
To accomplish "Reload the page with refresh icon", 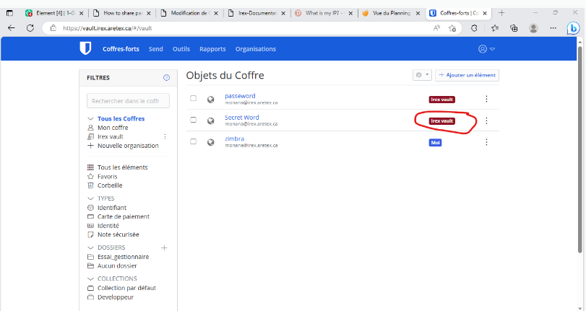I will click(30, 28).
